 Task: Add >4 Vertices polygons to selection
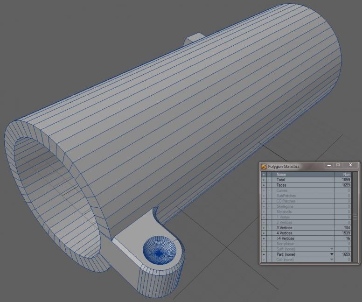[264, 238]
